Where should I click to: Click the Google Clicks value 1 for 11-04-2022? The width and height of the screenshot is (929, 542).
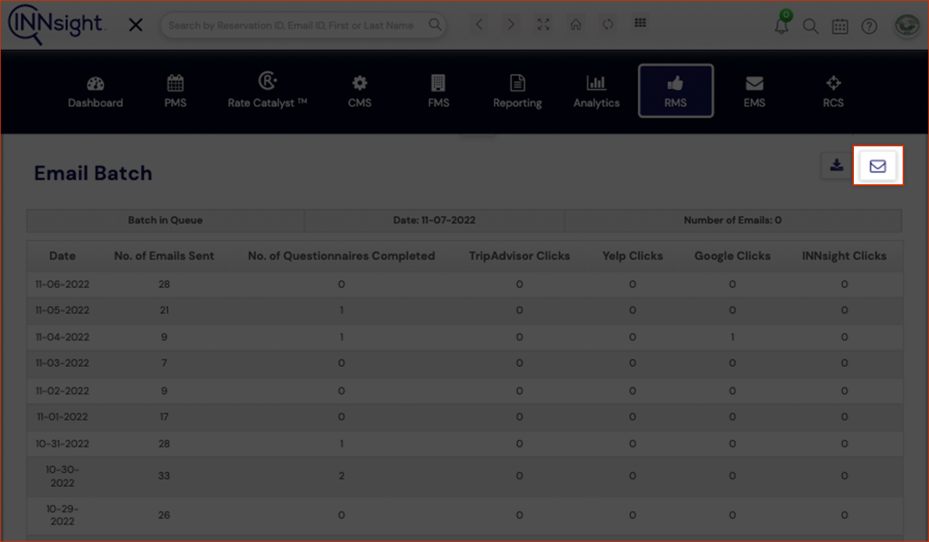(732, 337)
